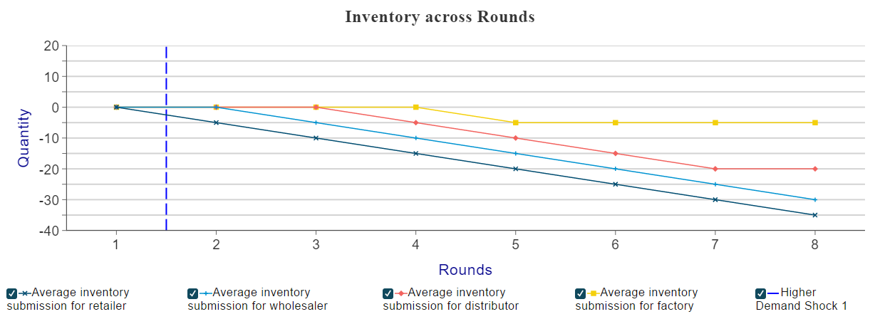875x324 pixels.
Task: Disable the distributor inventory series checkbox
Action: pyautogui.click(x=388, y=293)
